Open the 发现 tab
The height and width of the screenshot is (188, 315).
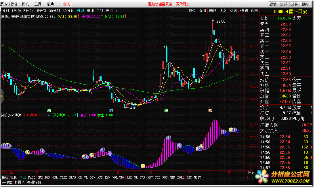pos(66,4)
